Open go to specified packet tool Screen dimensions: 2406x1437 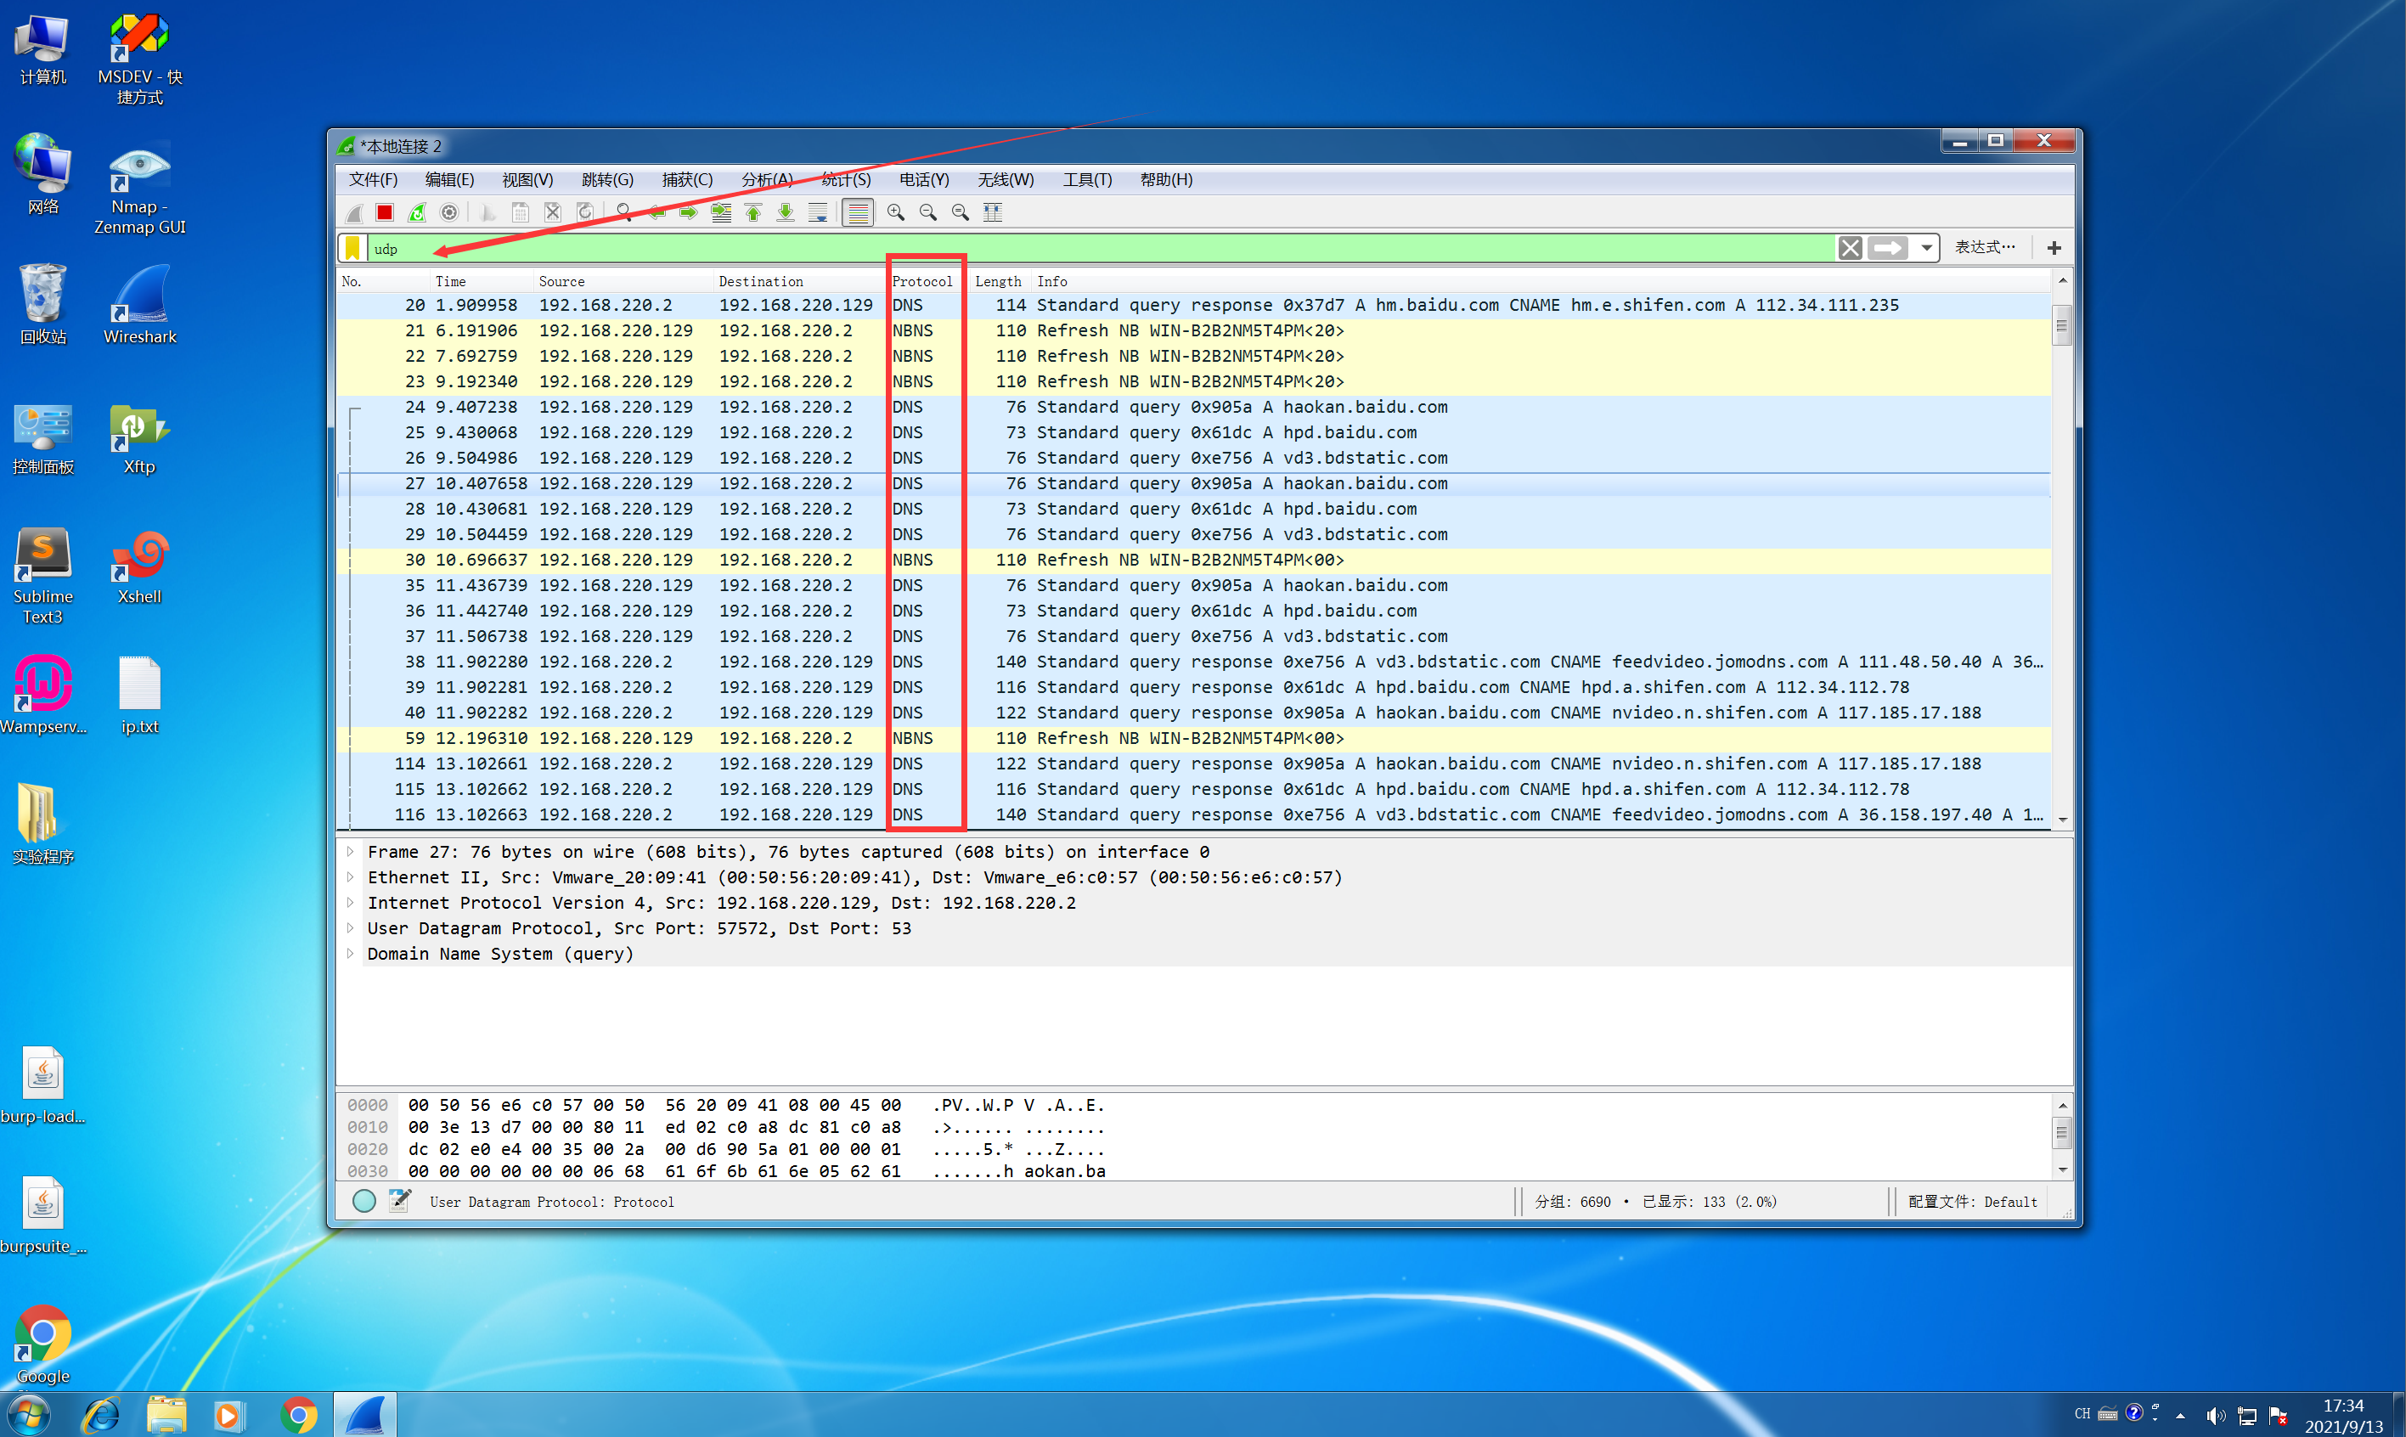coord(721,213)
